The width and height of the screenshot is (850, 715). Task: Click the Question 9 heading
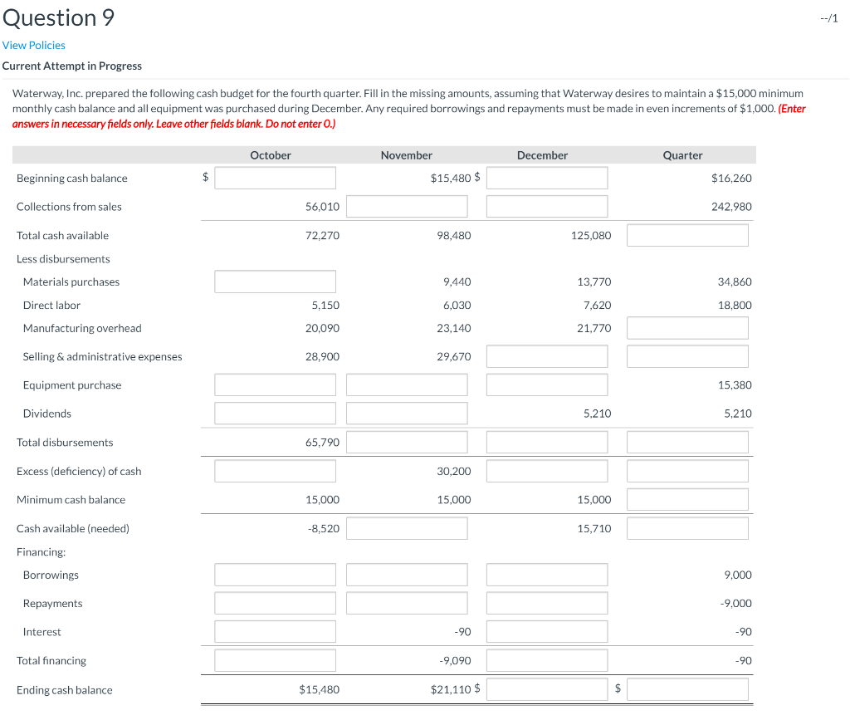point(58,17)
